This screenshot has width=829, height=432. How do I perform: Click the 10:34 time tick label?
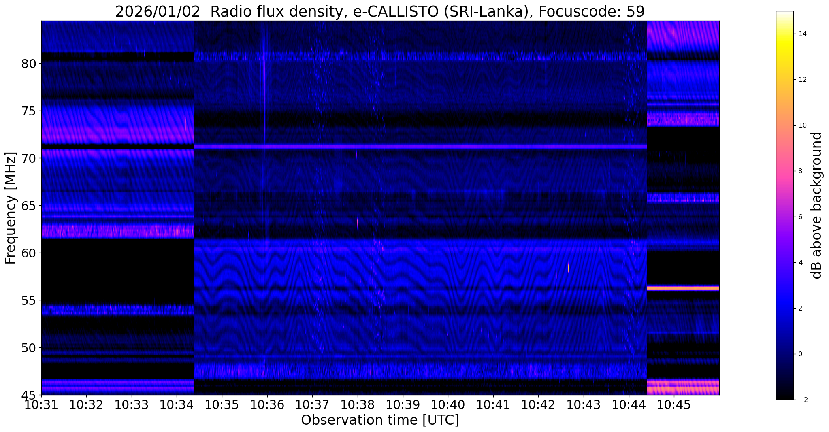(177, 404)
